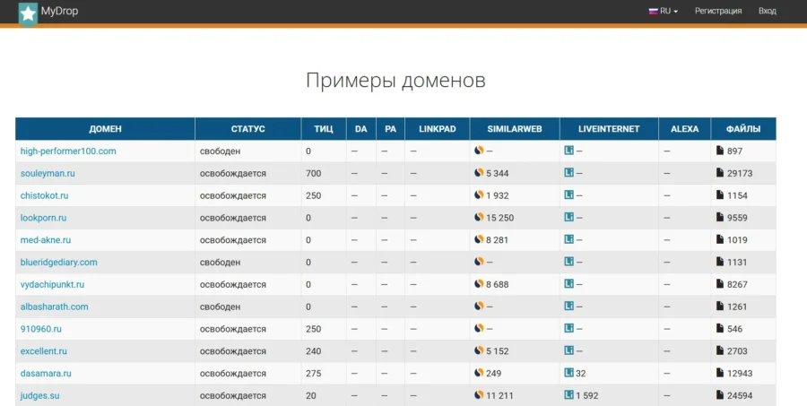
Task: Sort by the СТАТУС column header
Action: tap(248, 129)
